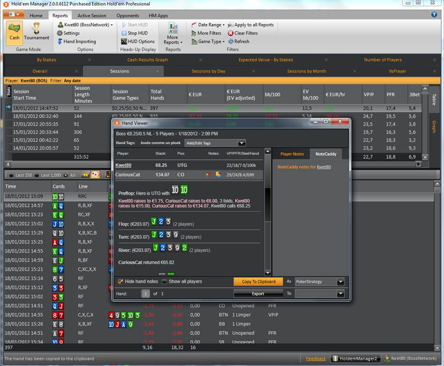Click Stats vertical icon in sessions grid
Image resolution: width=444 pixels, height=366 pixels.
point(9,91)
